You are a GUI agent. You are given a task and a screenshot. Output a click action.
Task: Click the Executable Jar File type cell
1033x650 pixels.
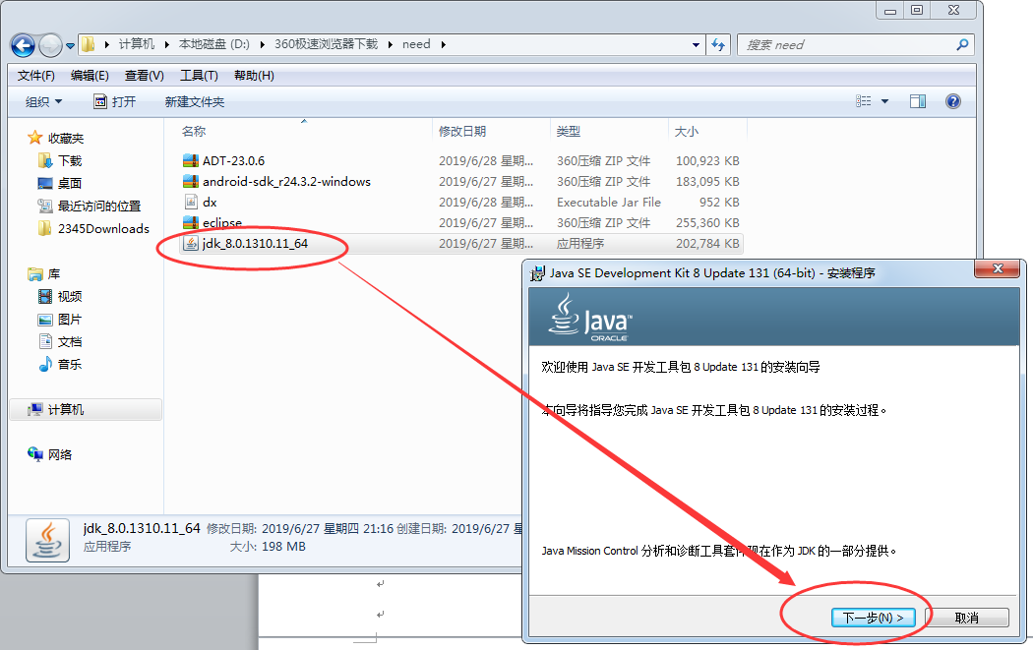pos(609,203)
